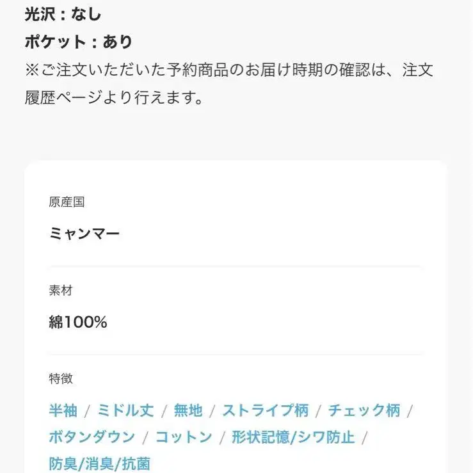Viewport: 473px width, 473px height.
Task: Click the divider below ミャンマー
Action: point(236,266)
